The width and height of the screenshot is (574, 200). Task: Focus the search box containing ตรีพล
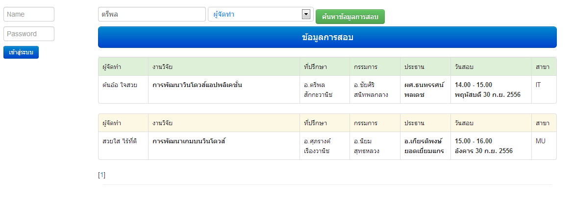point(151,14)
